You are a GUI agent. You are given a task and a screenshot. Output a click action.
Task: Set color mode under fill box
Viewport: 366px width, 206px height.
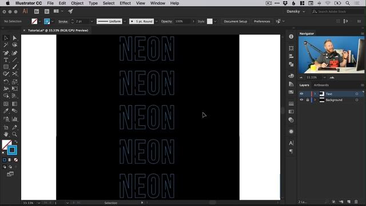pyautogui.click(x=5, y=160)
